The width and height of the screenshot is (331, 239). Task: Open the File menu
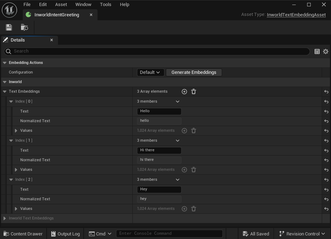pos(27,4)
